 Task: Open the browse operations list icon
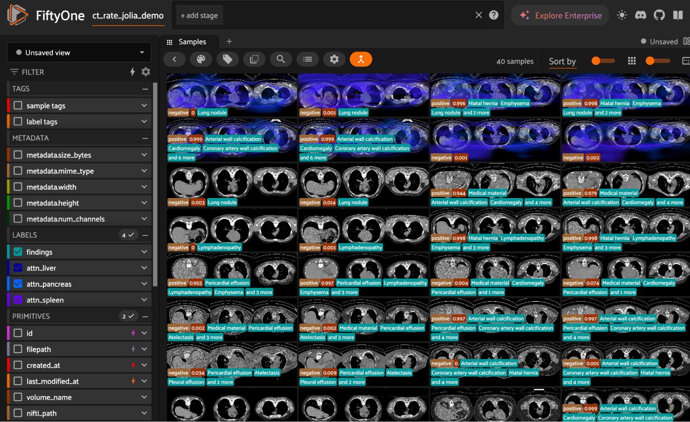(308, 59)
